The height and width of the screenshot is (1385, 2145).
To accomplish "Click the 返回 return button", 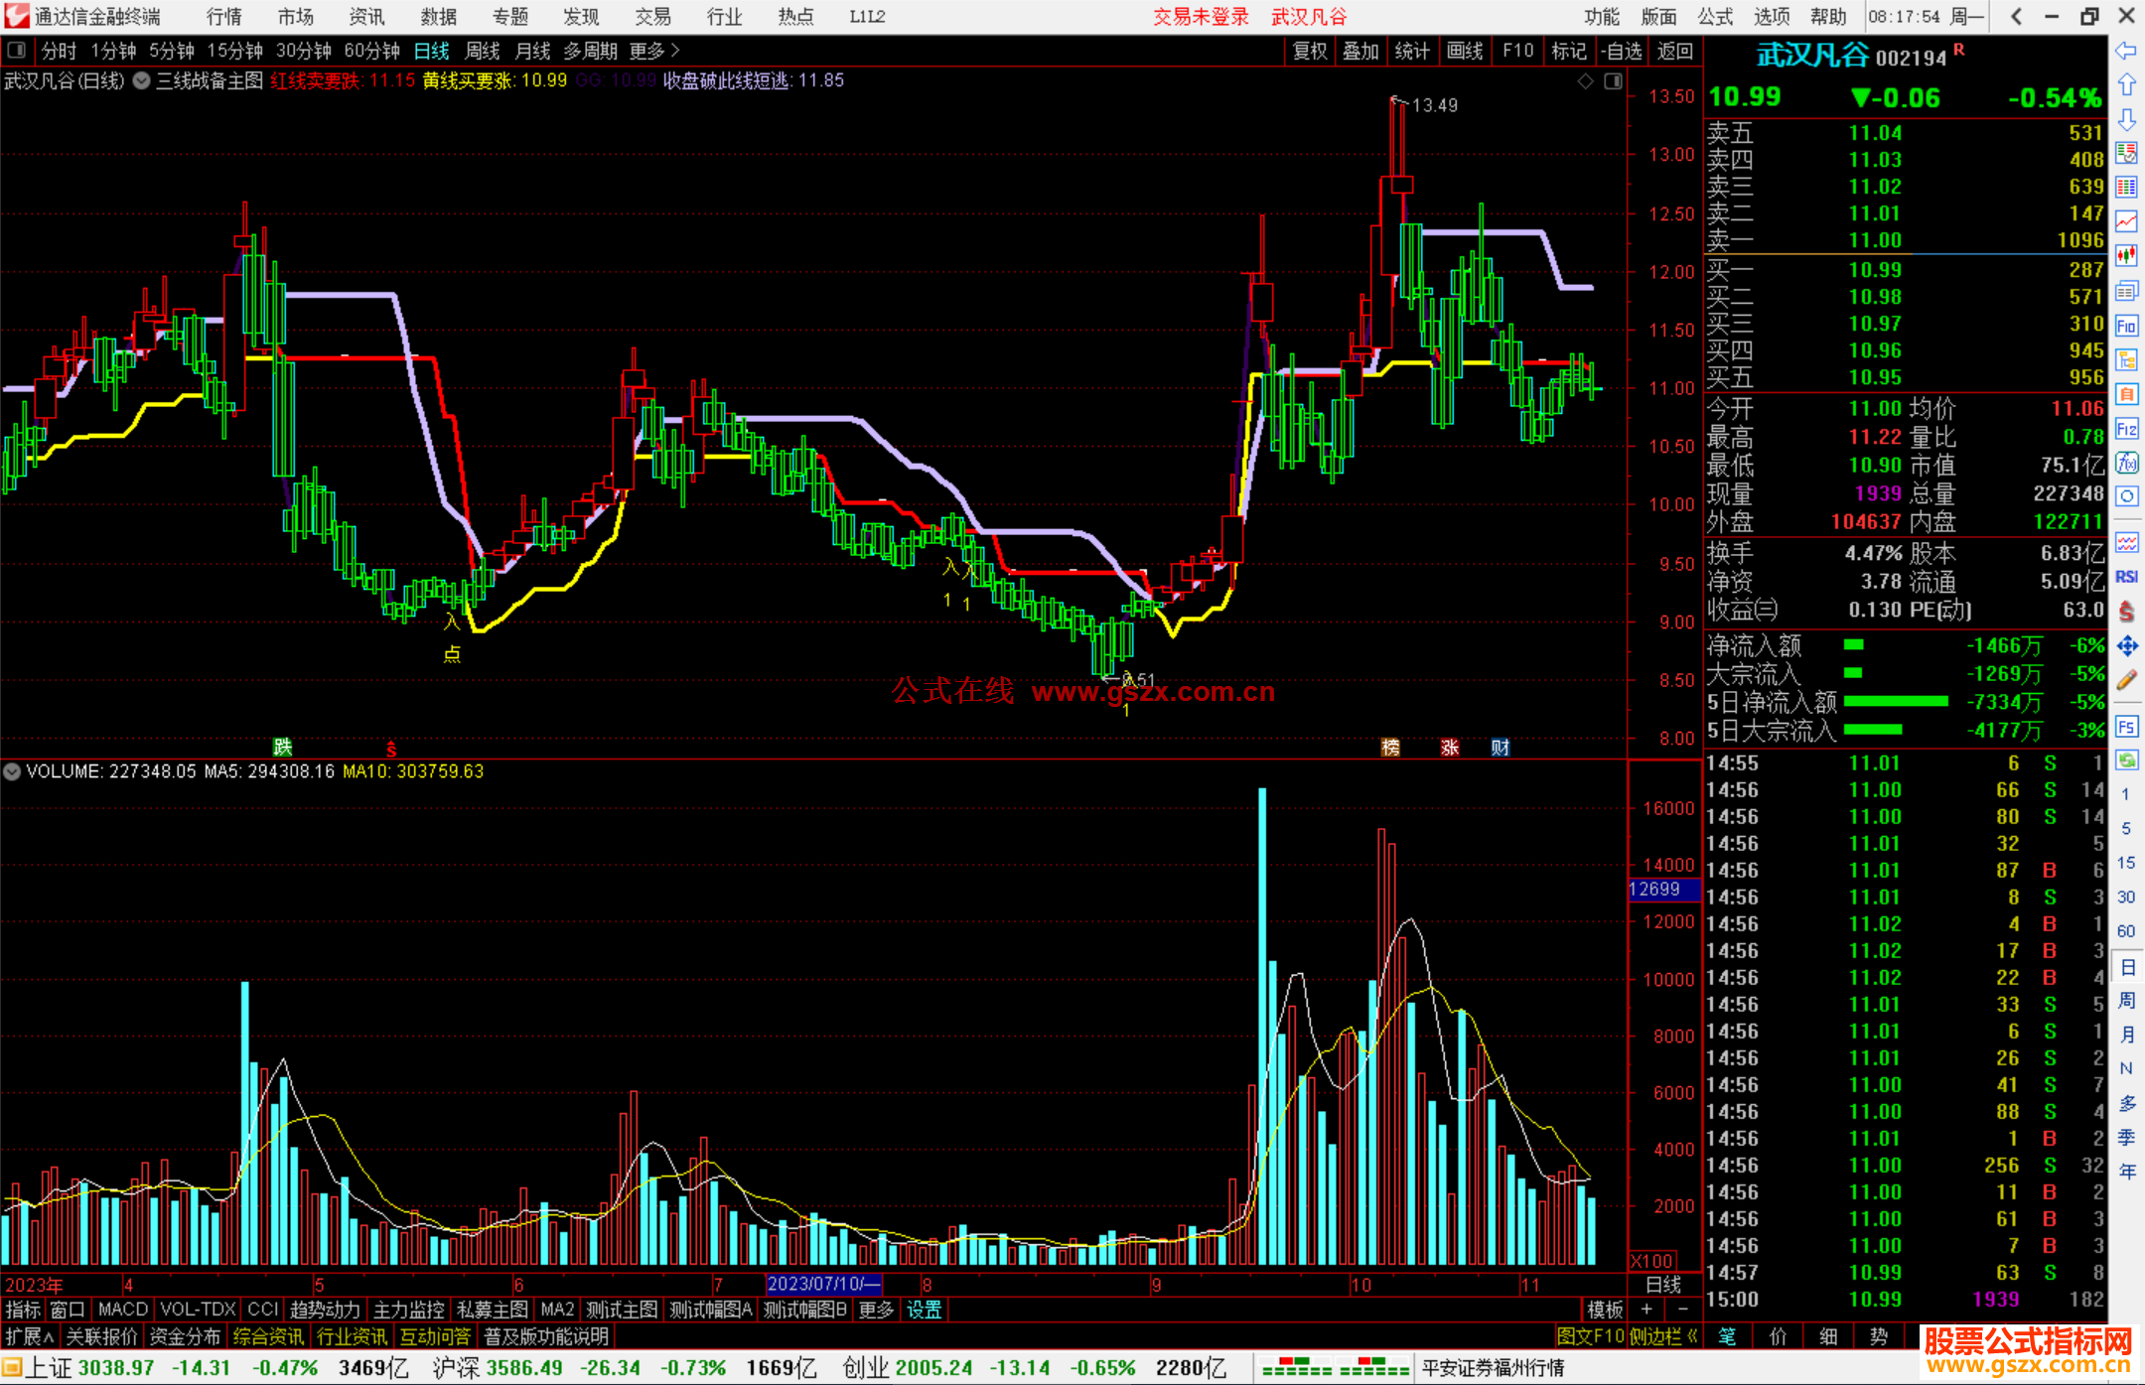I will [x=1674, y=51].
